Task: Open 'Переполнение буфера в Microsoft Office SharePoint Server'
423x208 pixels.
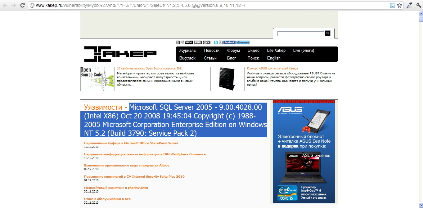Action: click(131, 143)
